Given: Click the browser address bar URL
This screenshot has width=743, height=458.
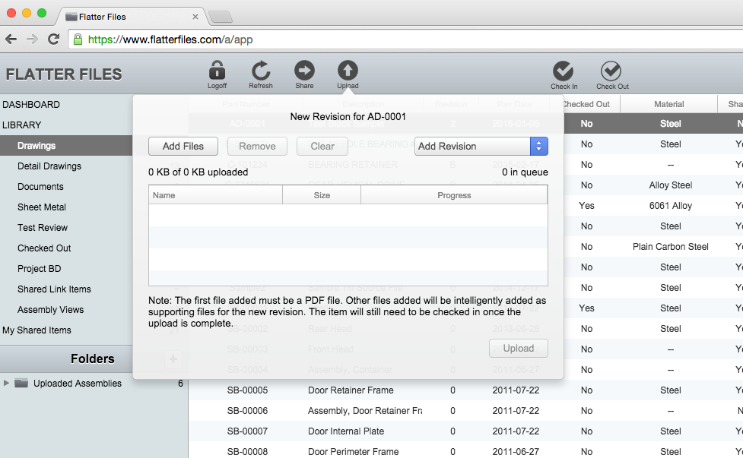Looking at the screenshot, I should pyautogui.click(x=170, y=39).
